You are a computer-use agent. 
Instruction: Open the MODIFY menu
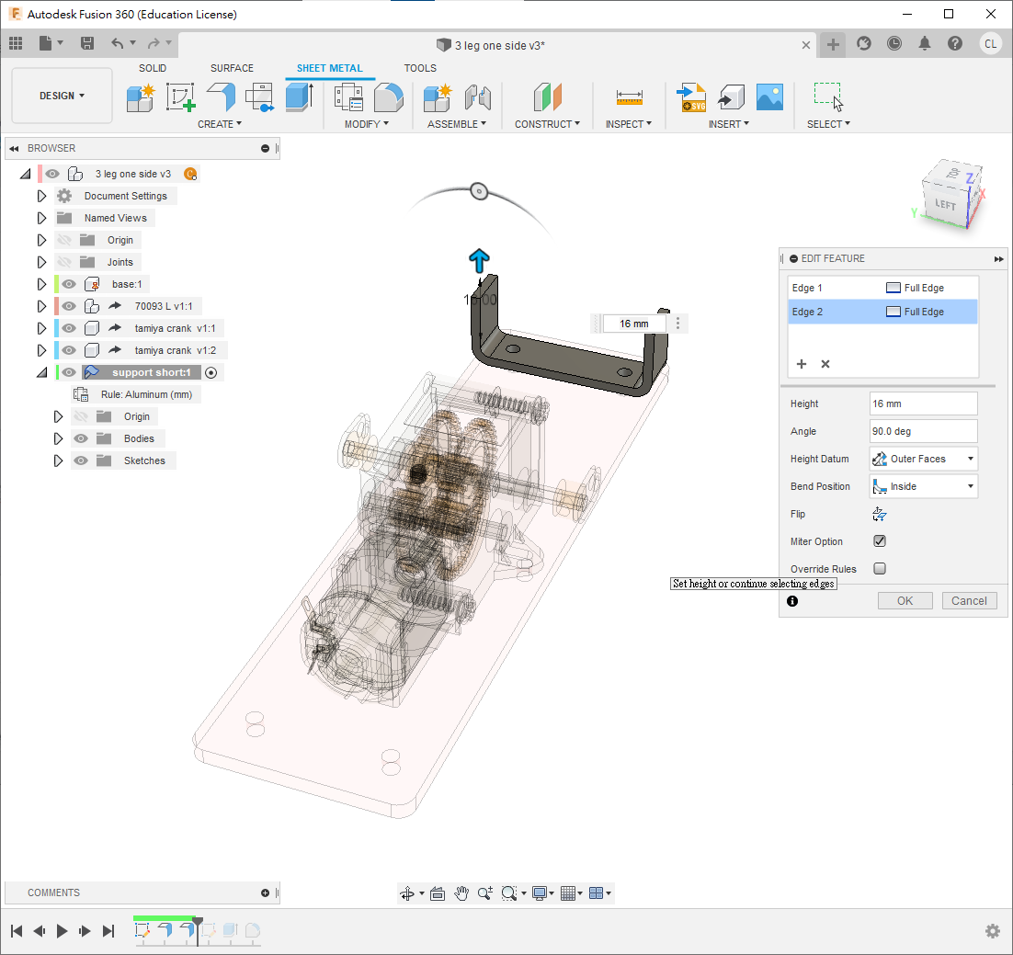(x=366, y=124)
